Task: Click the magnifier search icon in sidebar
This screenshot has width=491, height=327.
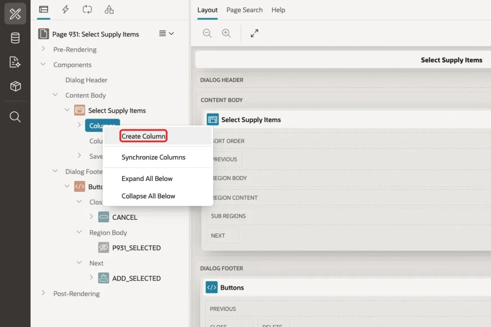Action: [x=15, y=117]
